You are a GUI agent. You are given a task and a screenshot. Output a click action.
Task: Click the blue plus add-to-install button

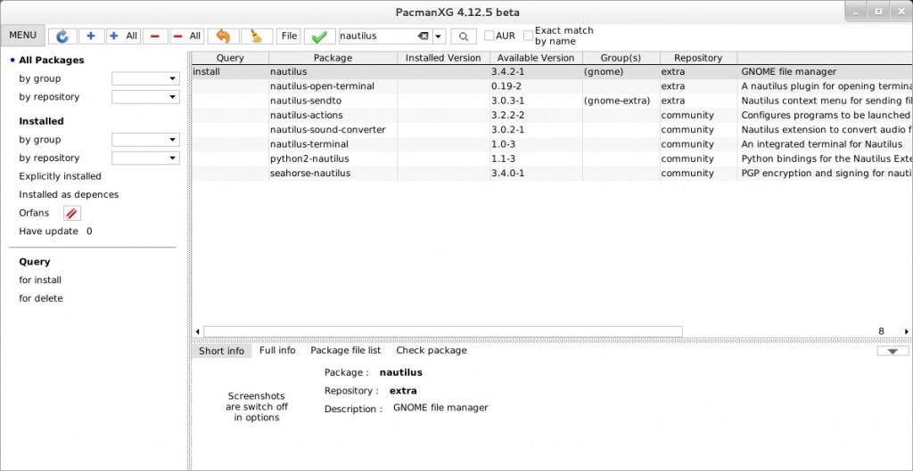[x=92, y=36]
